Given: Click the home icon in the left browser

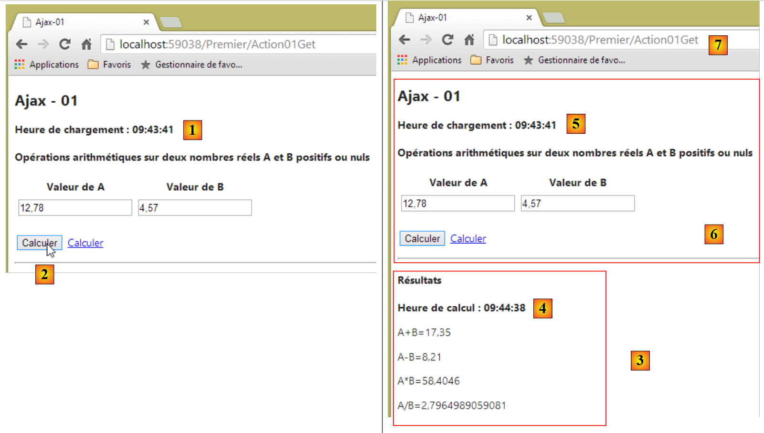Looking at the screenshot, I should 86,44.
